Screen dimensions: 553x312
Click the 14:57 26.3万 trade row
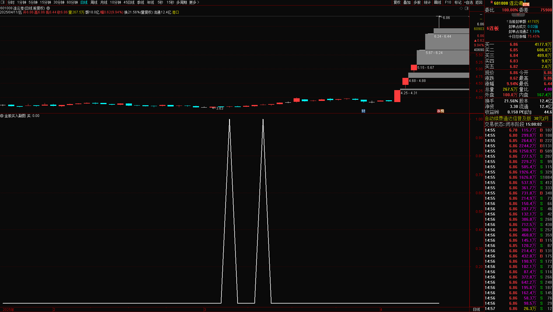[518, 309]
